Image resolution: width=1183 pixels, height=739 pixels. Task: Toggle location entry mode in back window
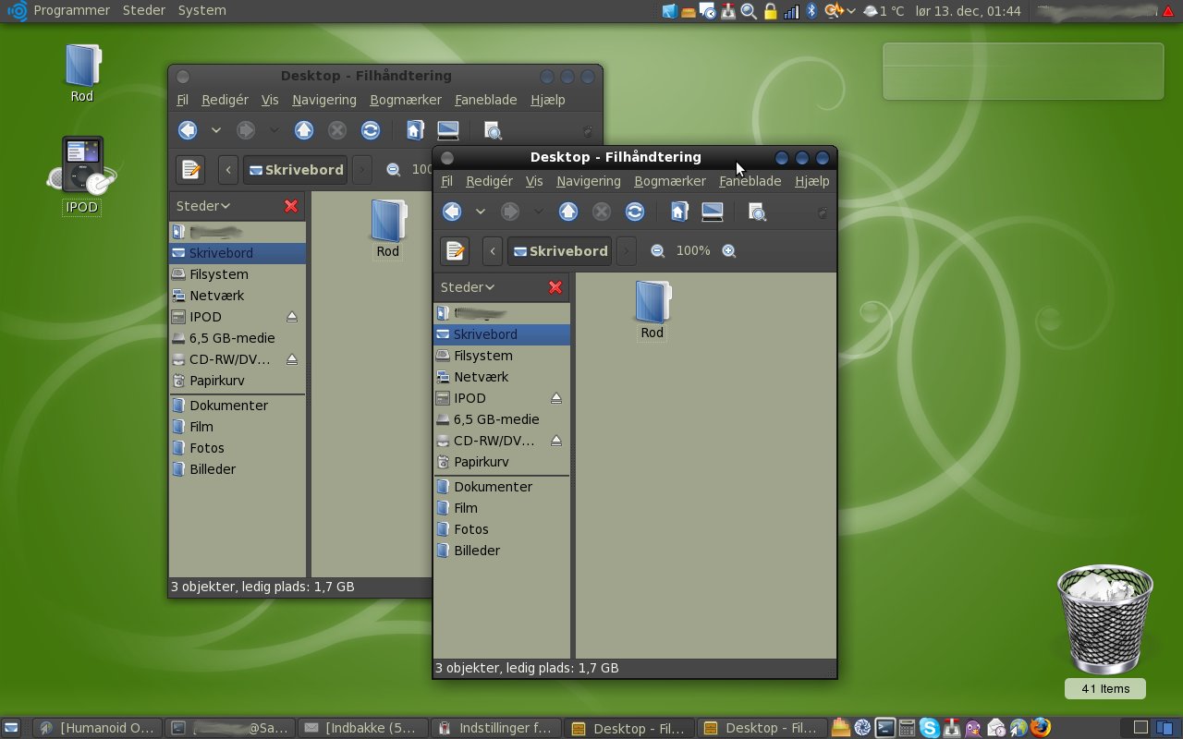[190, 169]
